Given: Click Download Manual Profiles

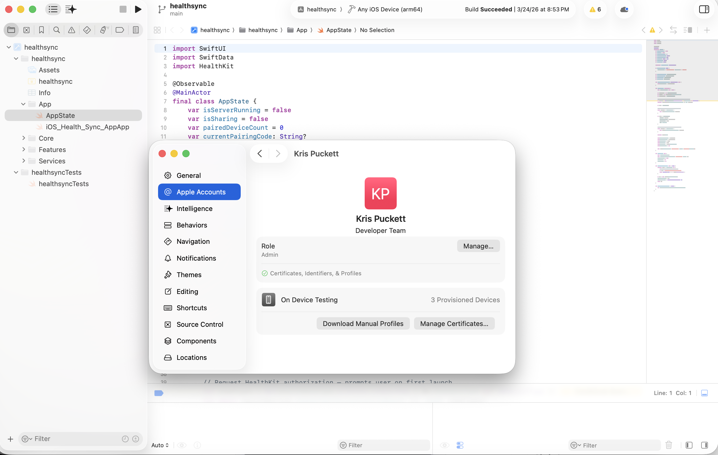Looking at the screenshot, I should pos(363,324).
